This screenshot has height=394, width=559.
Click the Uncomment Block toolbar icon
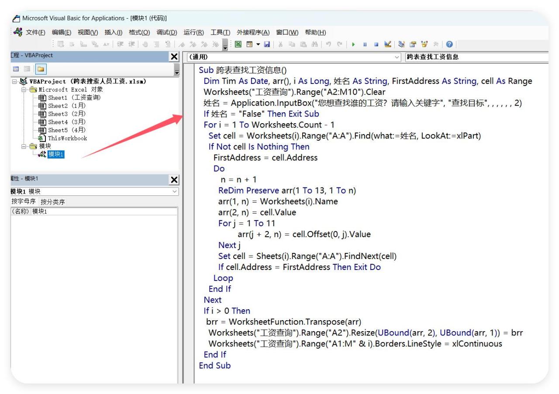pos(168,45)
